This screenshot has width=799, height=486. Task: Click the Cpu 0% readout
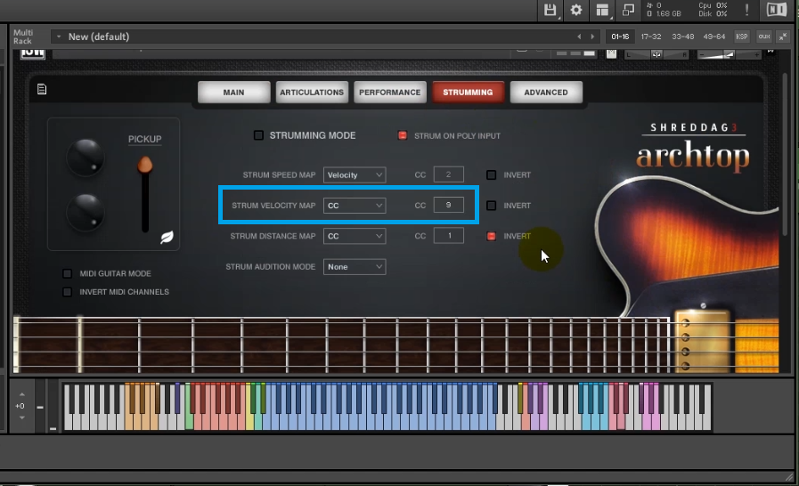713,5
